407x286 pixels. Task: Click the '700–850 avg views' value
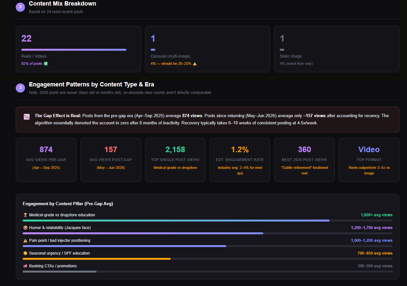tap(375, 253)
